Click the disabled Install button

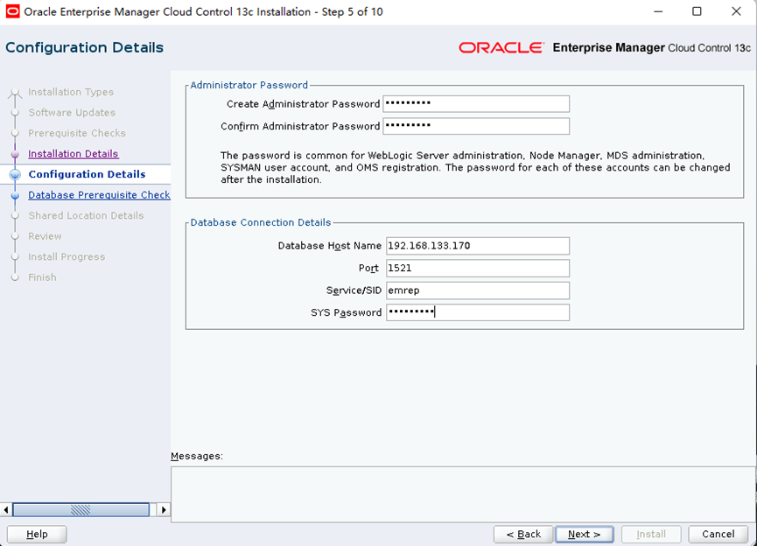tap(651, 534)
